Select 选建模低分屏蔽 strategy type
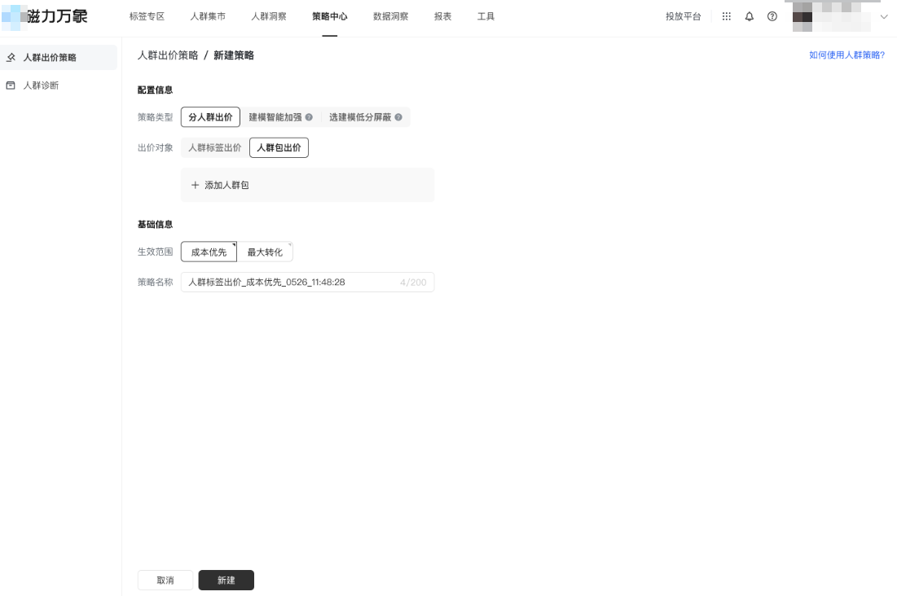This screenshot has height=596, width=897. click(365, 117)
